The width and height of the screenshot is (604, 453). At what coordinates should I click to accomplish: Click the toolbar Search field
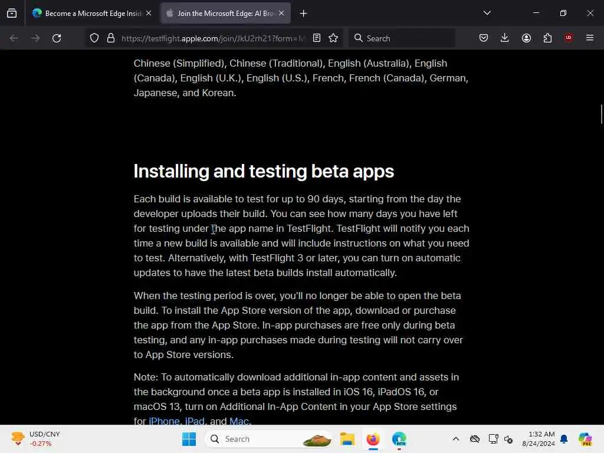(x=402, y=38)
